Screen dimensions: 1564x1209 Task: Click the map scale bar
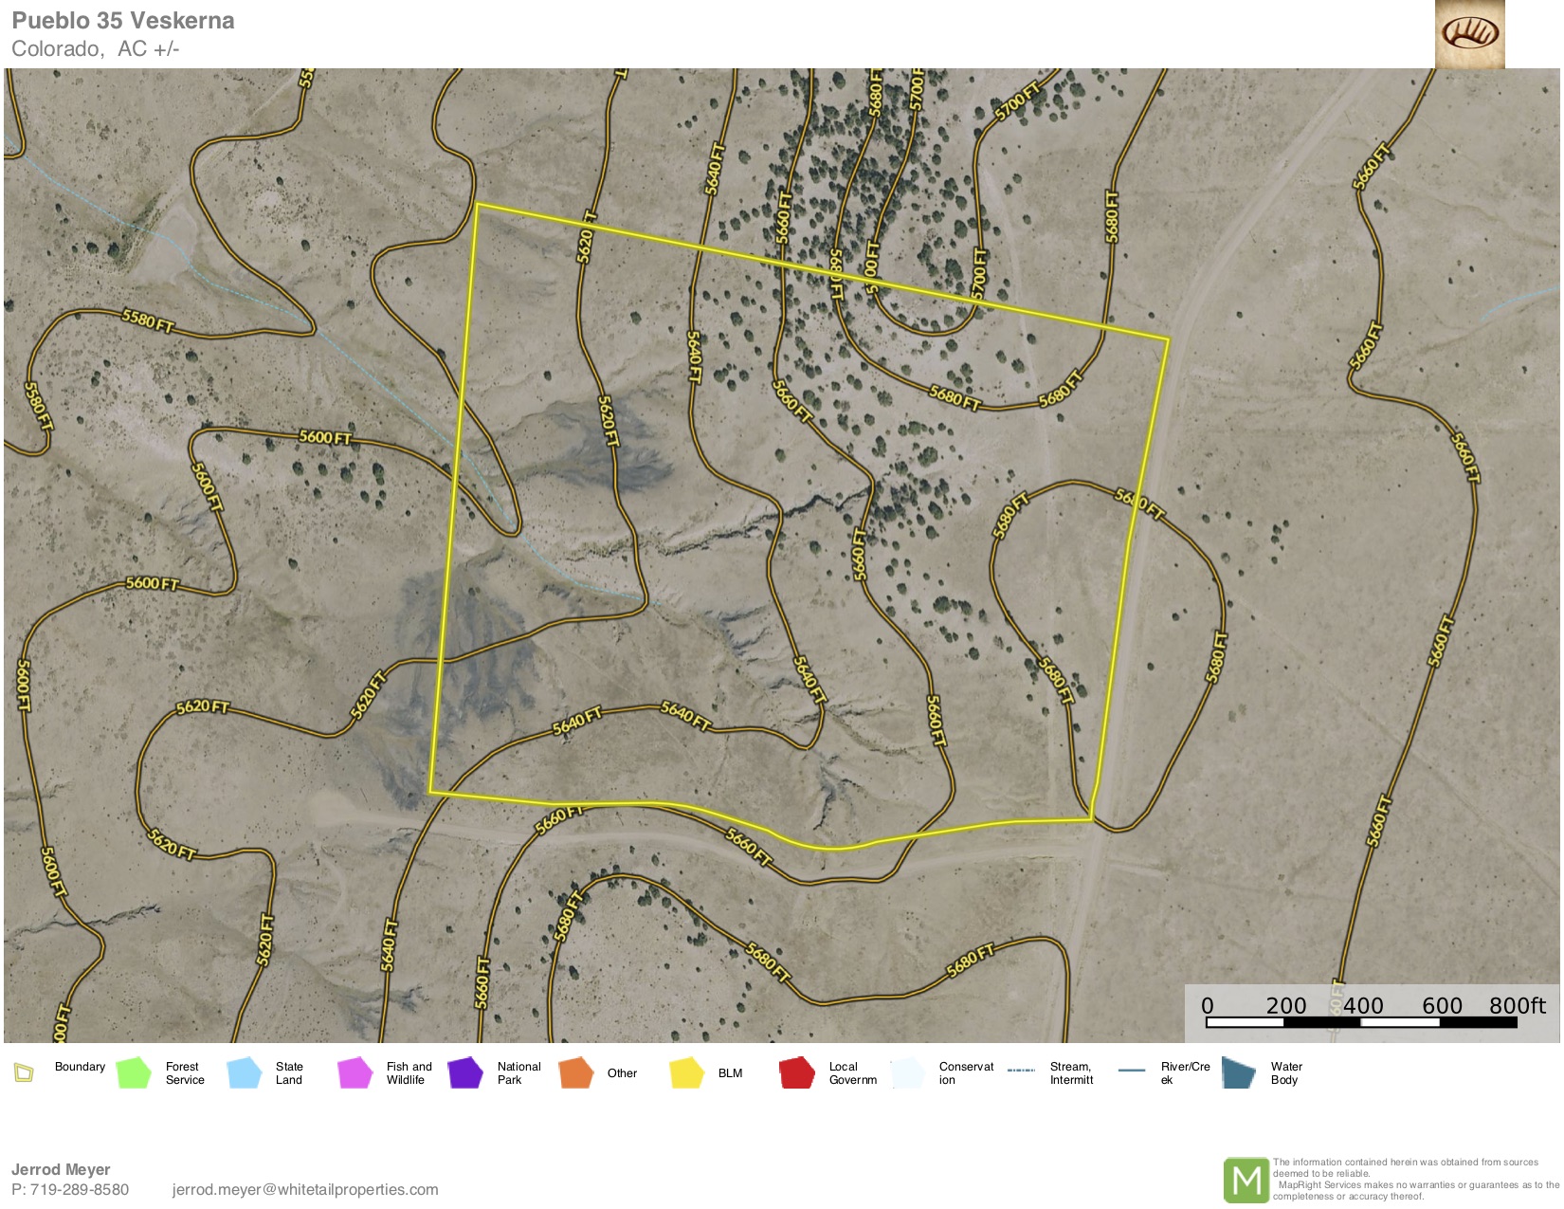[x=1361, y=1022]
